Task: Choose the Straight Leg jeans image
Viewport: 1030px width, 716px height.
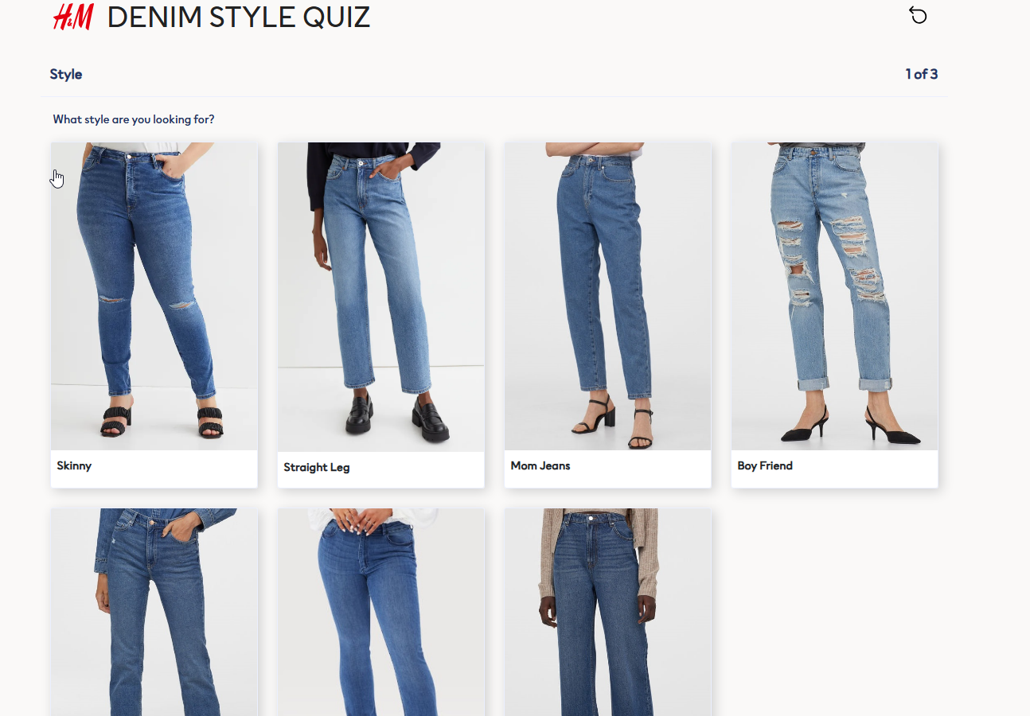Action: (x=381, y=297)
